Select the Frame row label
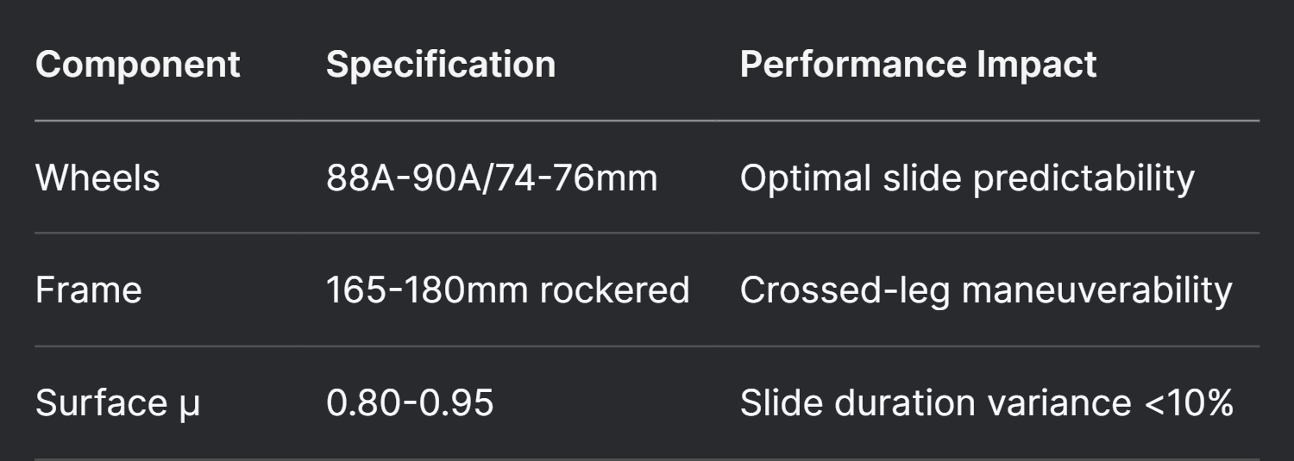 click(88, 290)
